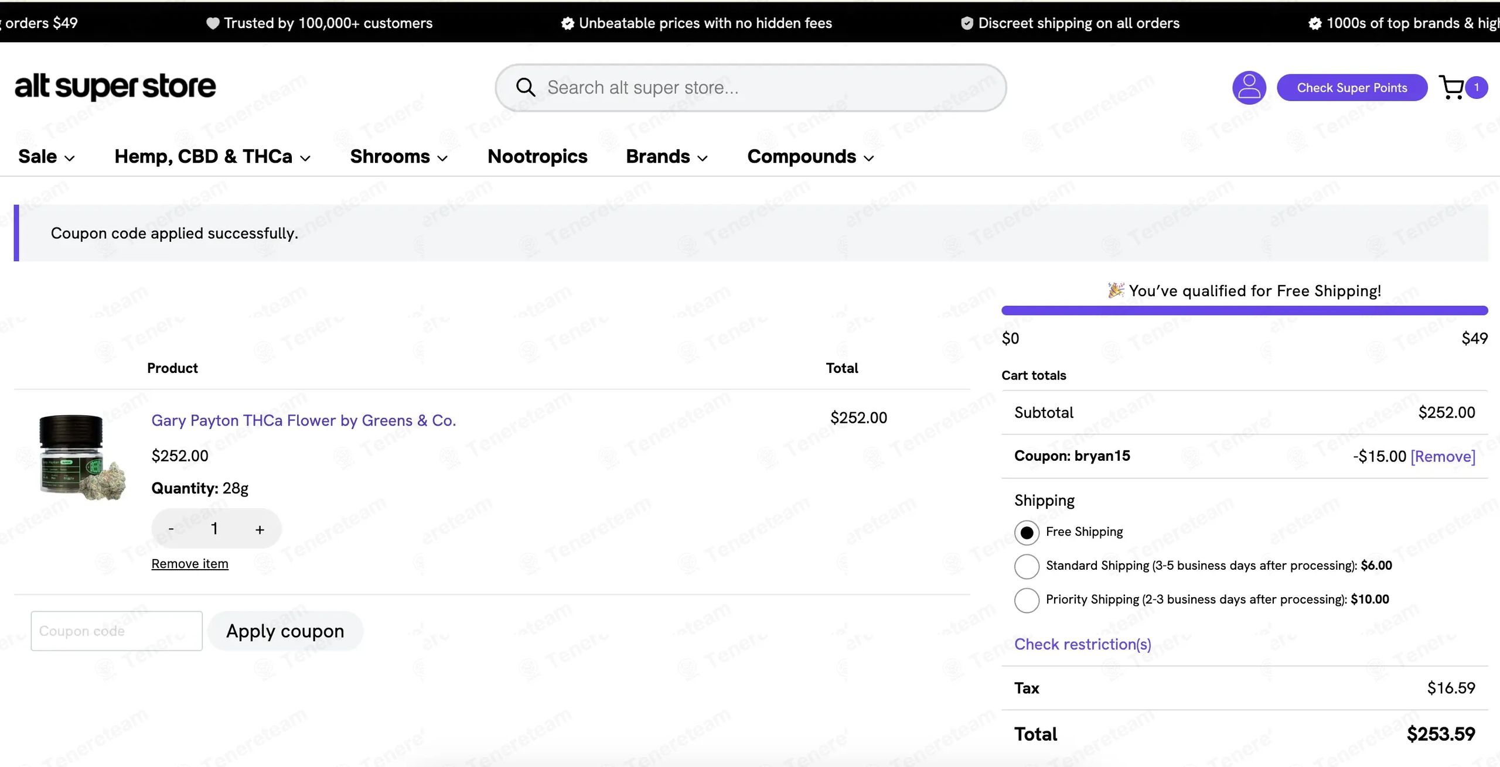The width and height of the screenshot is (1500, 767).
Task: Open the Shrooms menu
Action: click(x=390, y=156)
